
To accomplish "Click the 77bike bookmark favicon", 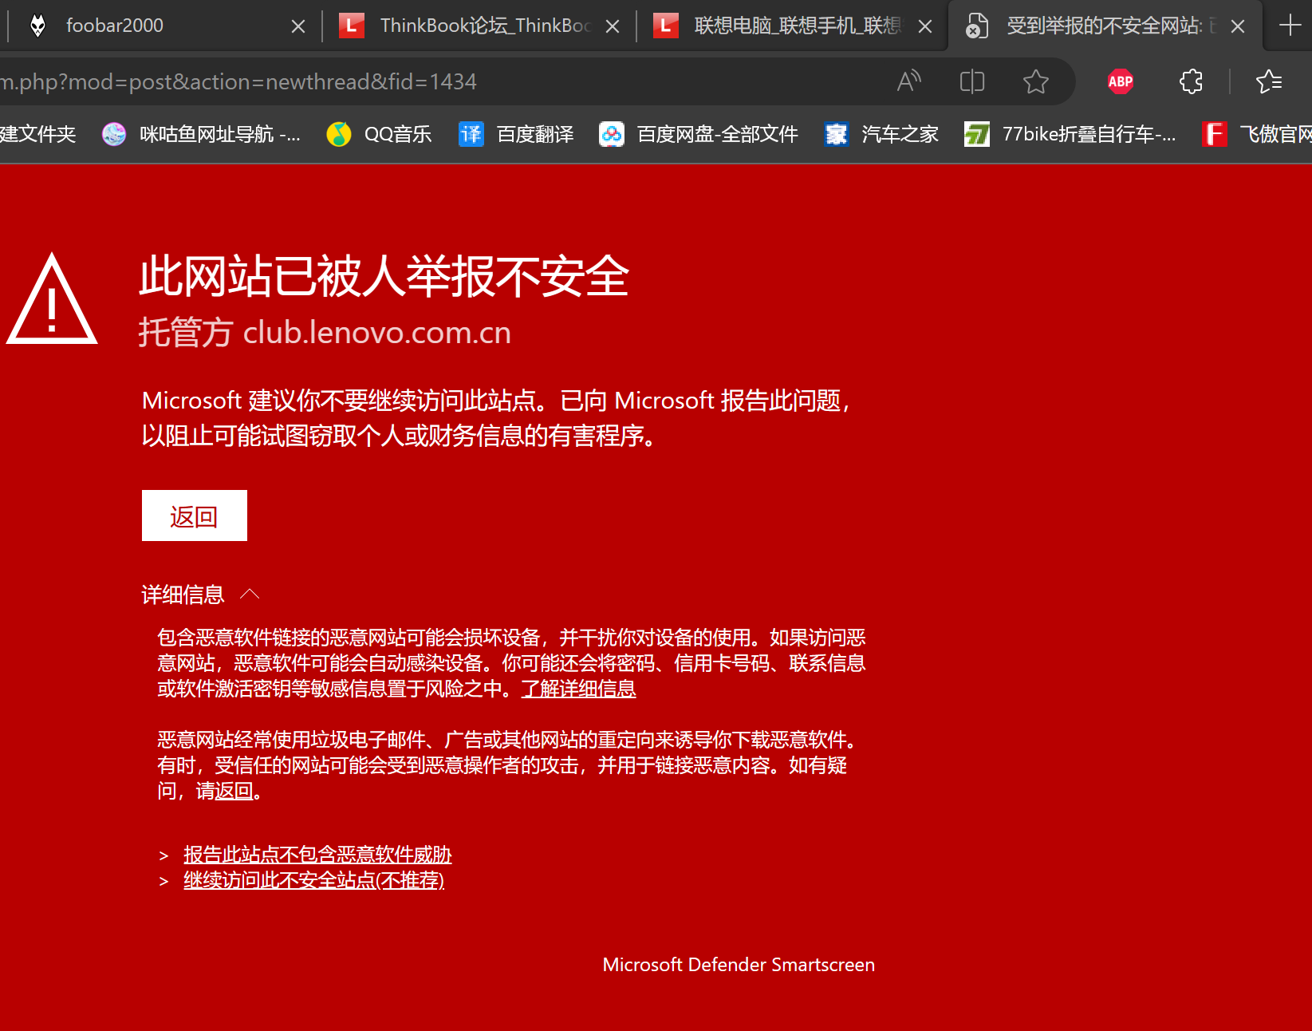I will (977, 134).
